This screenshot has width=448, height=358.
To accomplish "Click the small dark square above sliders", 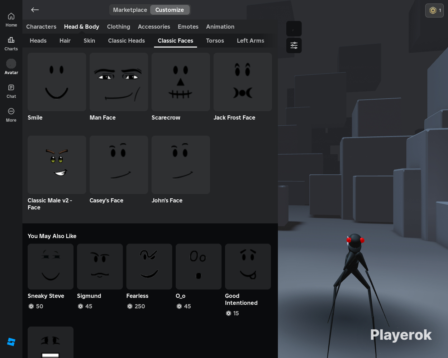I will 294,29.
